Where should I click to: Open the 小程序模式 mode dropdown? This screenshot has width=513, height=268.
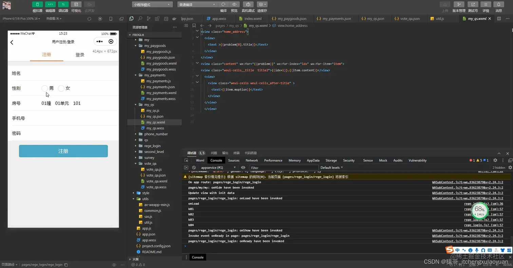(x=152, y=4)
